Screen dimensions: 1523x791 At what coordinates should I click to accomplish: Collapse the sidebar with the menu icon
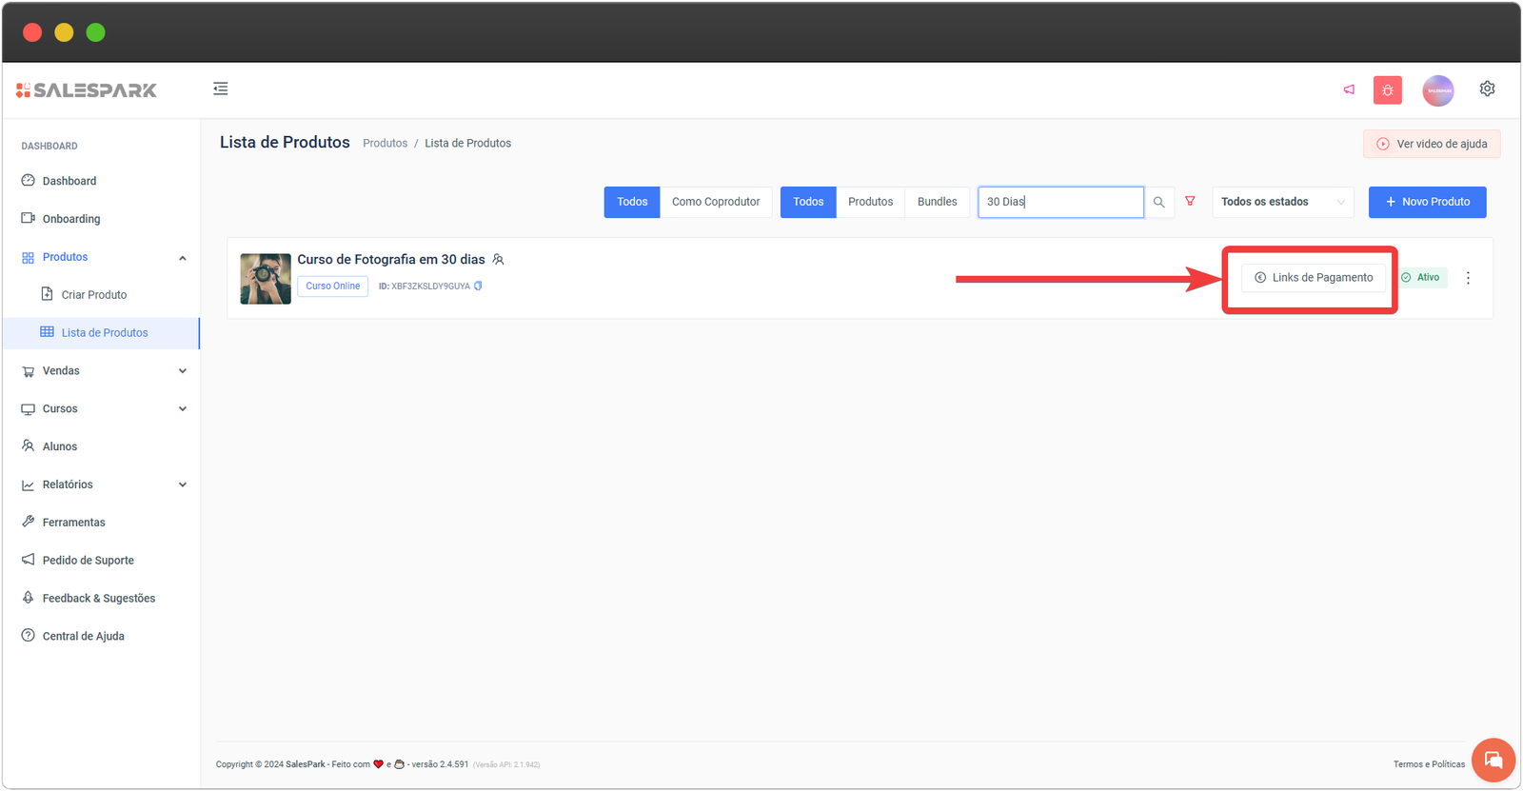click(x=221, y=89)
